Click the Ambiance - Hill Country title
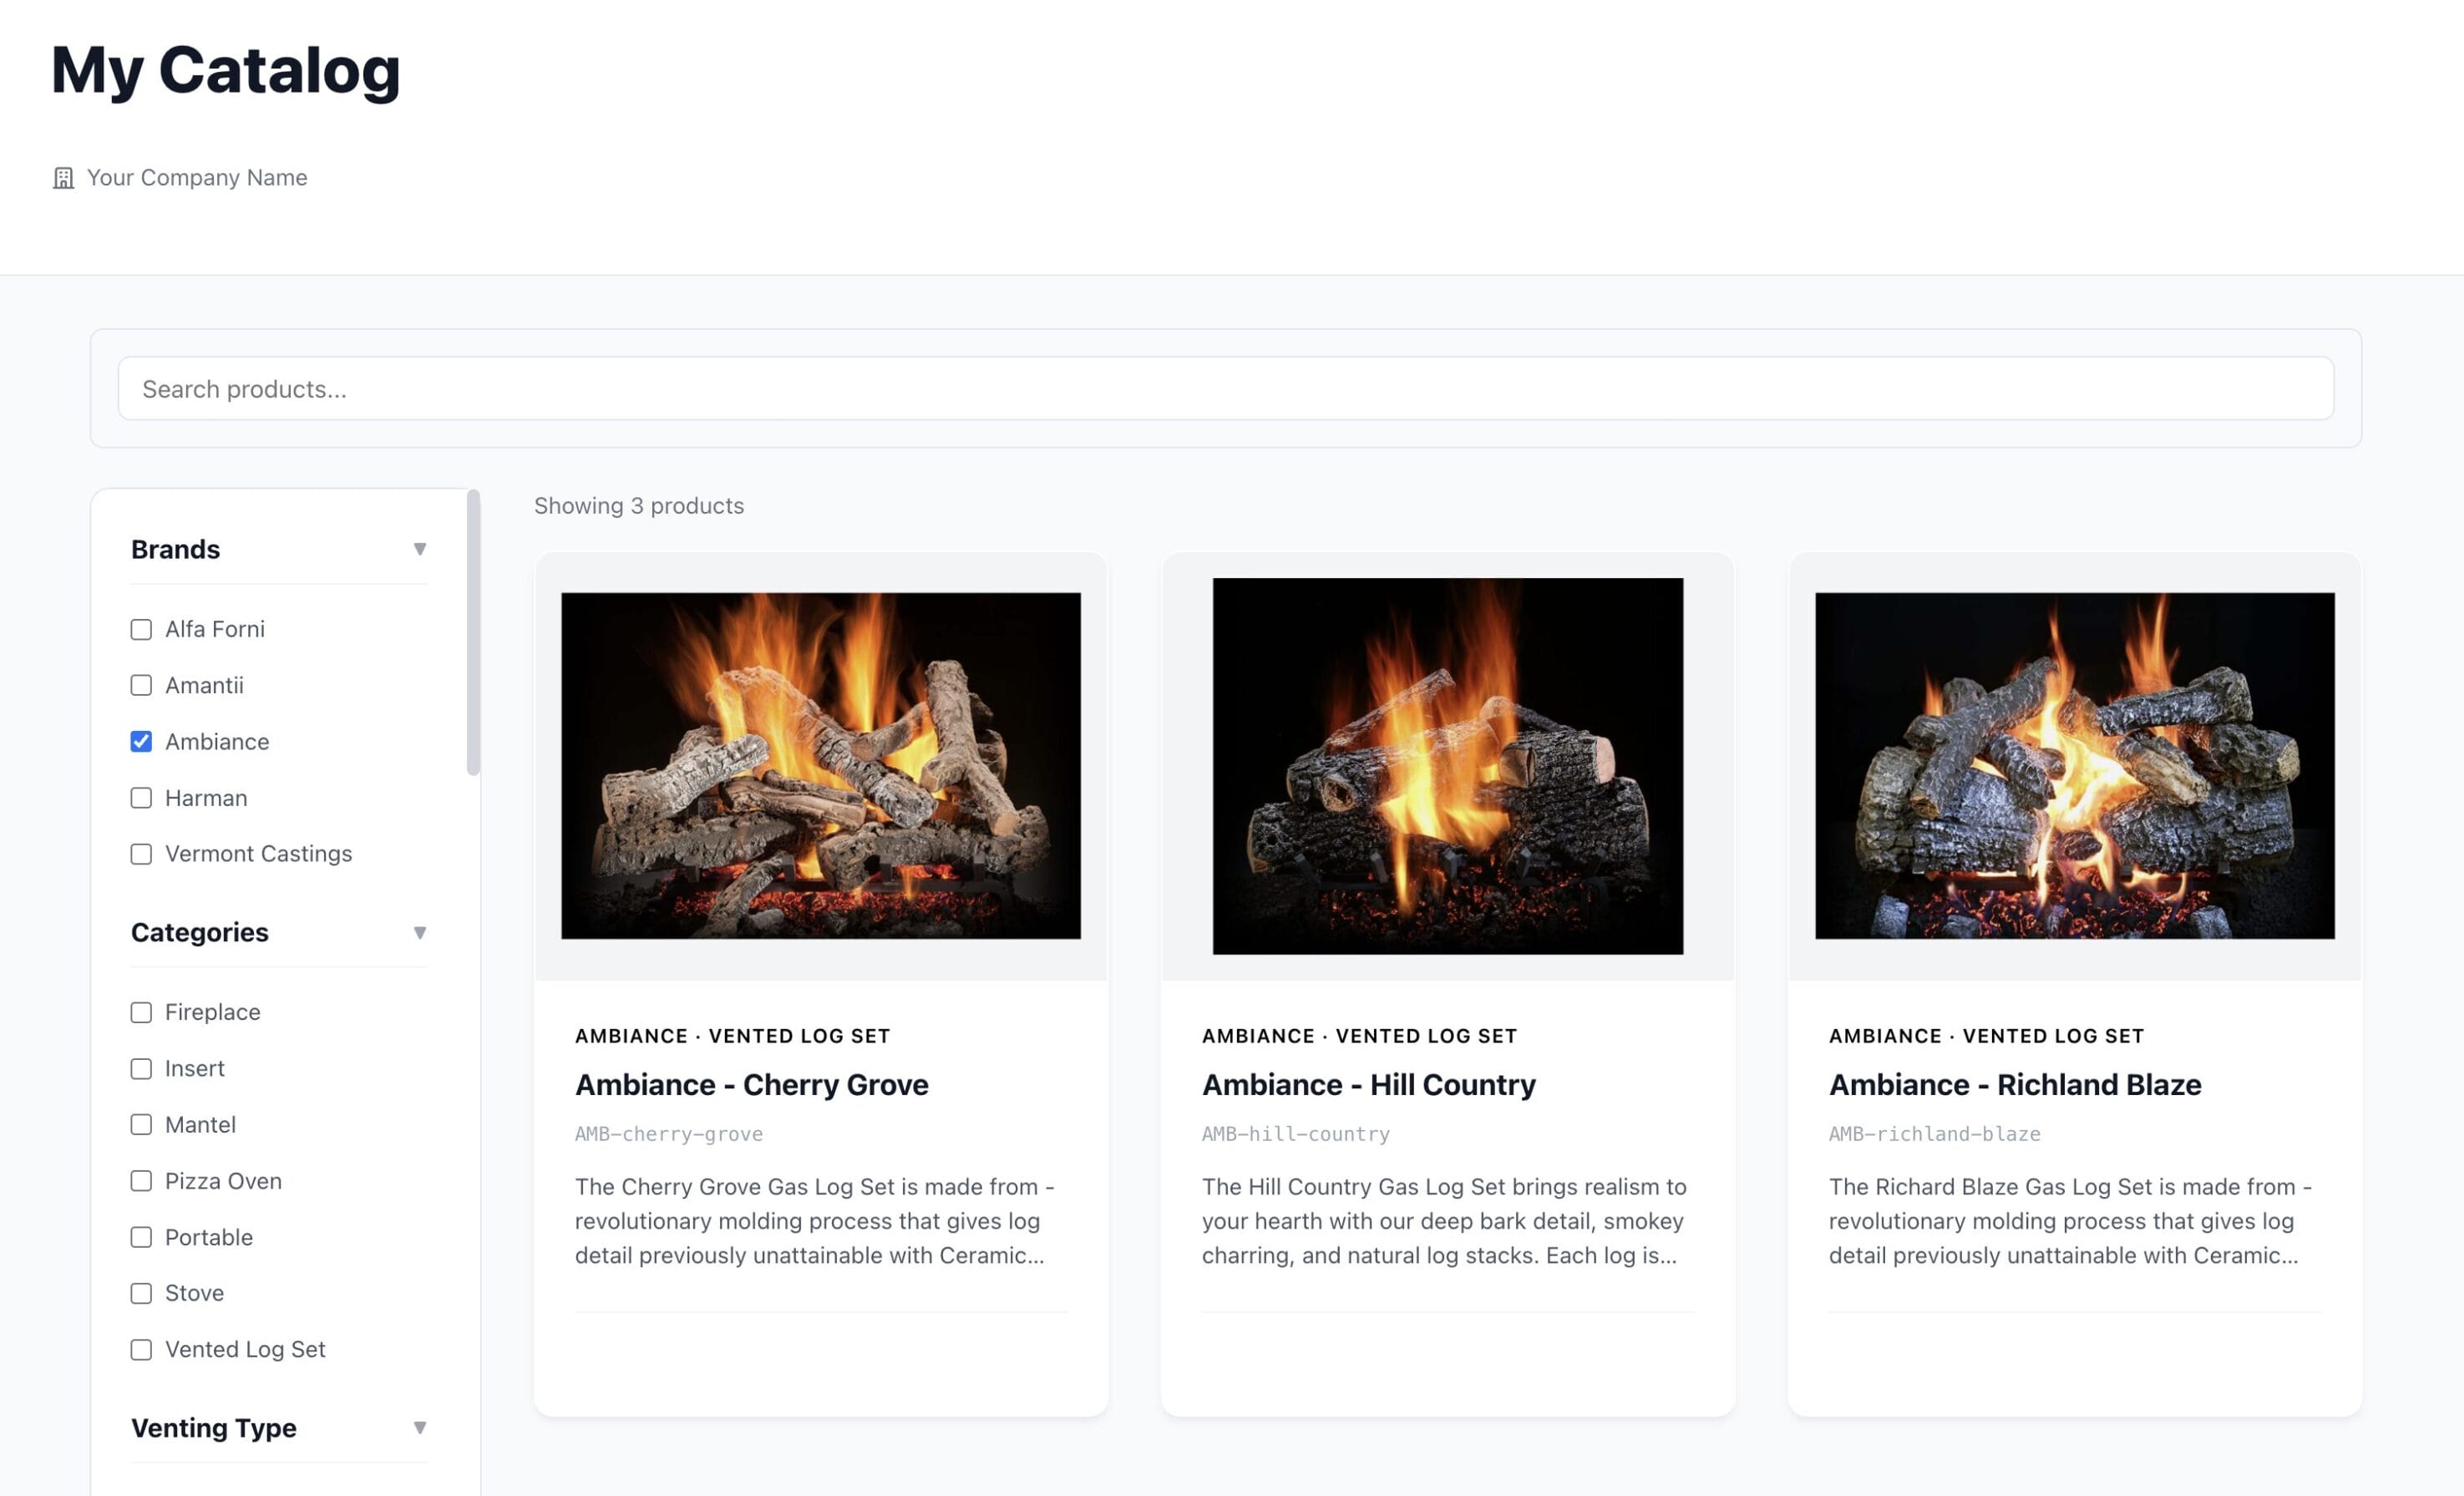The width and height of the screenshot is (2464, 1496). [1368, 1085]
